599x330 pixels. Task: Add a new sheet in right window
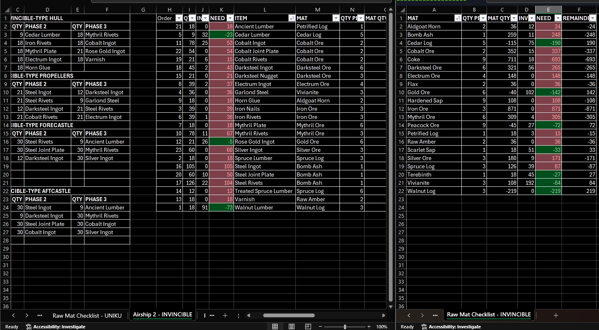point(556,315)
